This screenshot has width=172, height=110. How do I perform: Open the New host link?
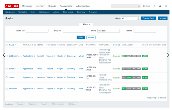pos(13,88)
